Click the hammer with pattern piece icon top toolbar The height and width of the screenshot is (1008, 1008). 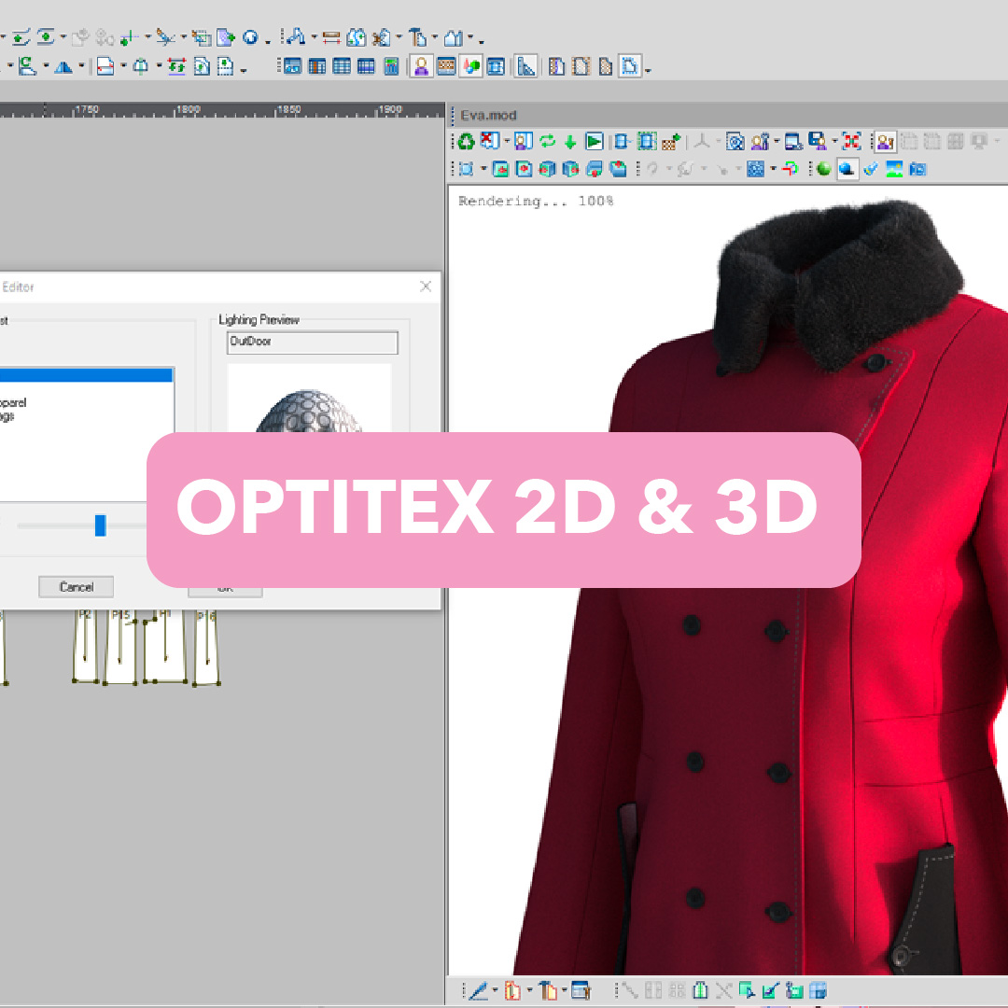click(x=418, y=38)
